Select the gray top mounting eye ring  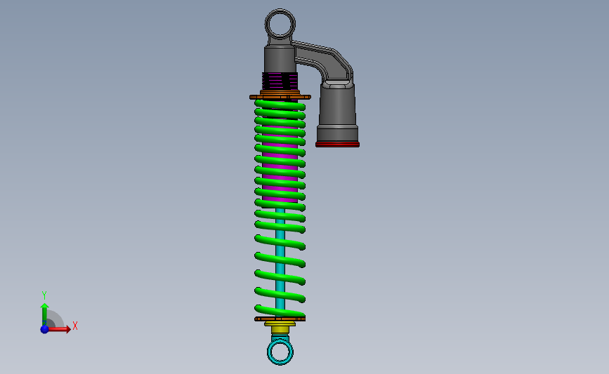coord(280,24)
